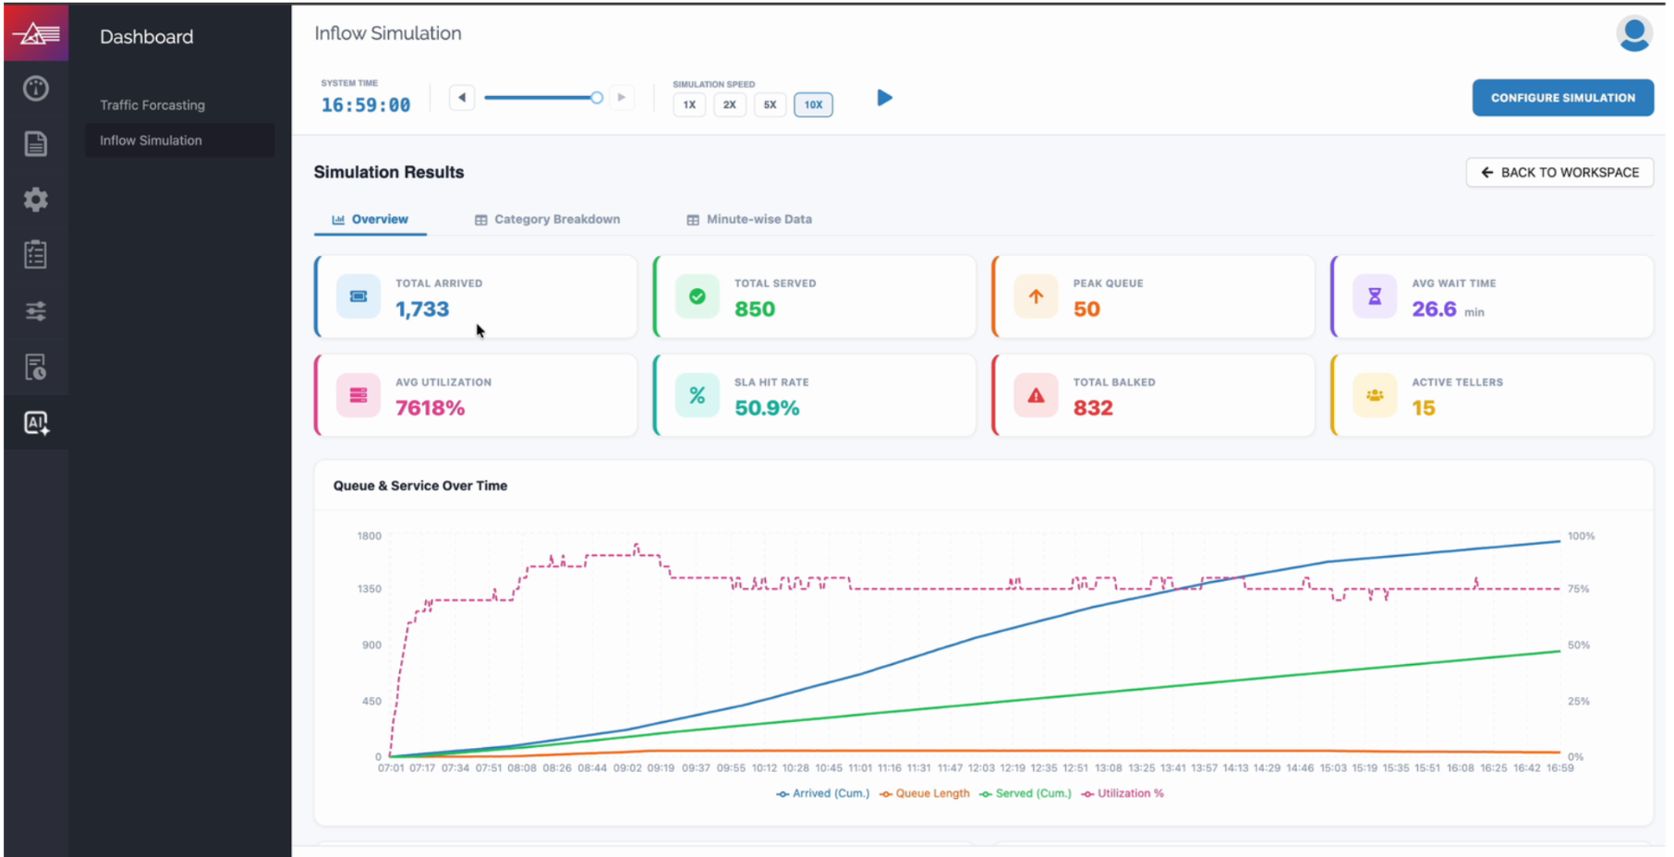Start the simulation with the play button
Image resolution: width=1674 pixels, height=857 pixels.
[x=884, y=98]
